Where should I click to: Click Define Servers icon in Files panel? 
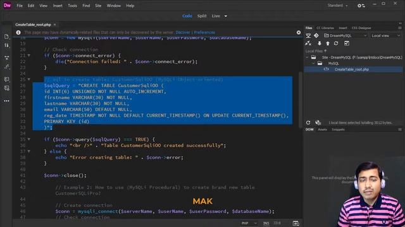click(308, 35)
